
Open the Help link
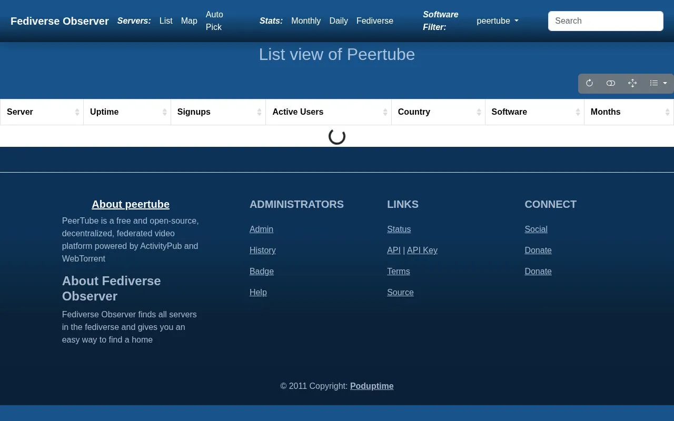point(258,293)
